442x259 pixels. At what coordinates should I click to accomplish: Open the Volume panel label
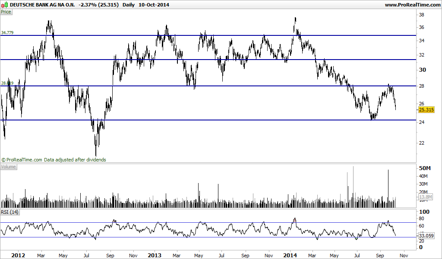pyautogui.click(x=9, y=167)
